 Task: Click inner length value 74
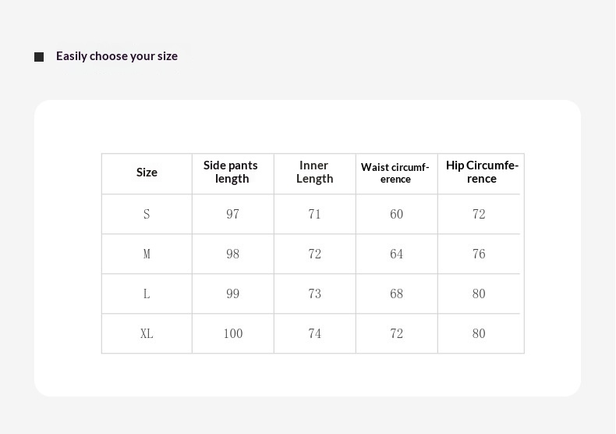coord(315,333)
